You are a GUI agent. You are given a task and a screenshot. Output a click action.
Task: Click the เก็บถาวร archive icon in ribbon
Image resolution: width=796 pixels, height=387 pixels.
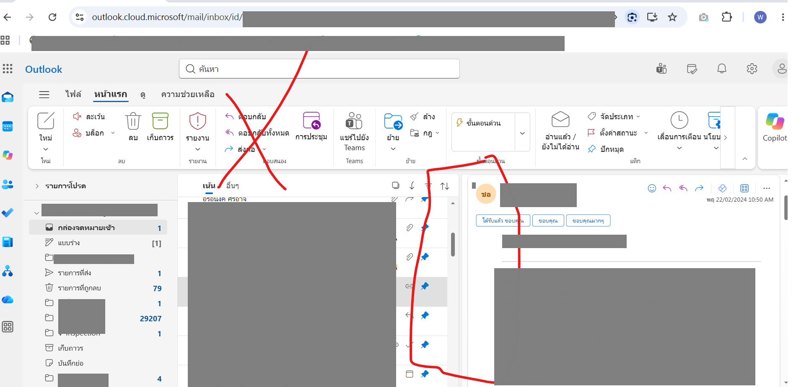click(160, 121)
